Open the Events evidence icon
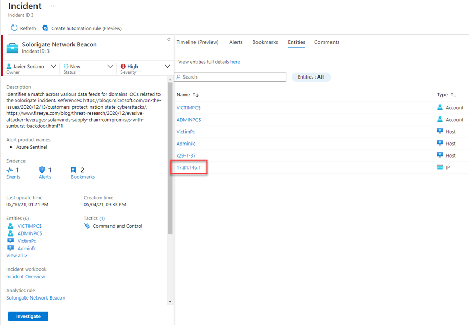Image resolution: width=469 pixels, height=325 pixels. click(10, 170)
